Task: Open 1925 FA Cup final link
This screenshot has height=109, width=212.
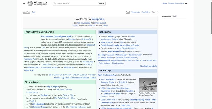Action: coord(80,75)
